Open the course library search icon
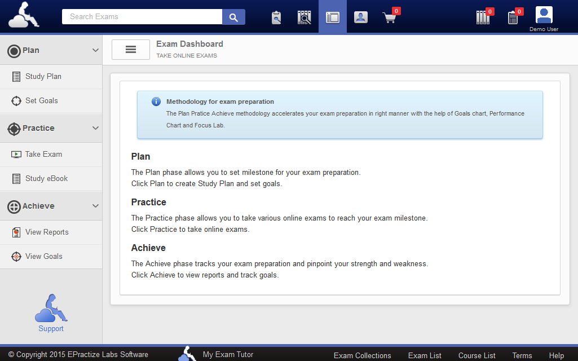Image resolution: width=578 pixels, height=361 pixels. [x=305, y=17]
